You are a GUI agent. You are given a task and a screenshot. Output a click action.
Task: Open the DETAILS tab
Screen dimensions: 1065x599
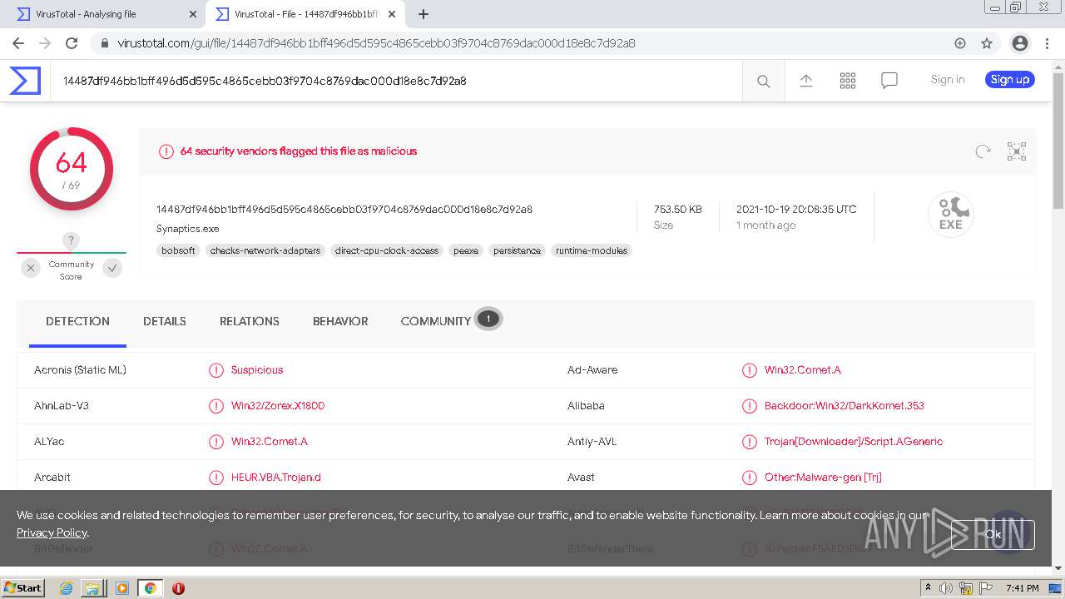(x=165, y=321)
